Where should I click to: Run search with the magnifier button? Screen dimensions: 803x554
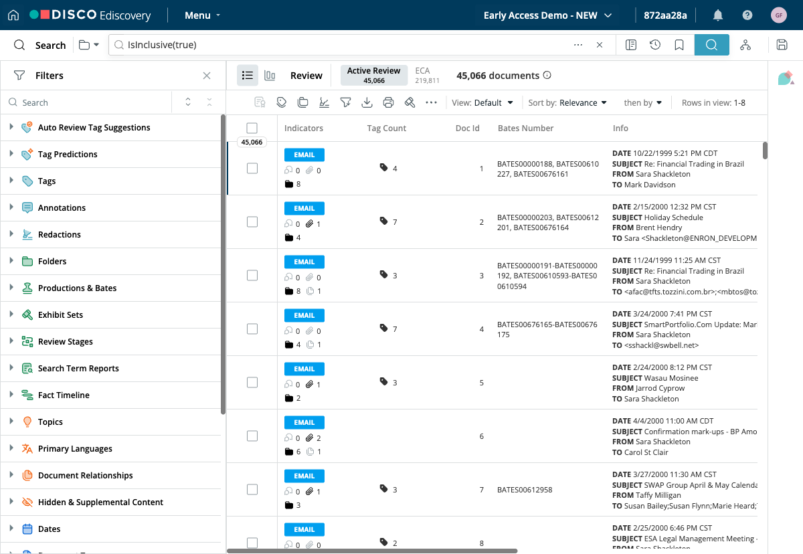click(711, 45)
